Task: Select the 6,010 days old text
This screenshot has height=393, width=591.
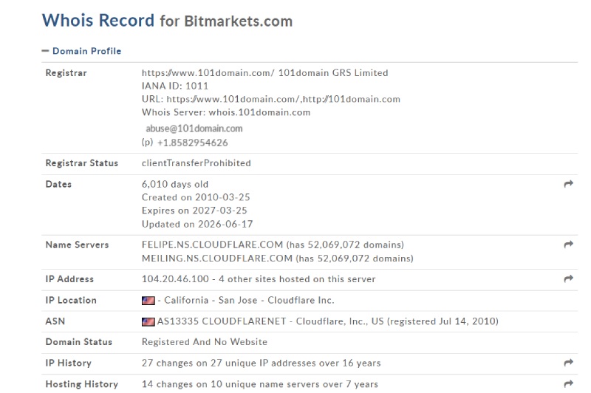Action: coord(175,184)
